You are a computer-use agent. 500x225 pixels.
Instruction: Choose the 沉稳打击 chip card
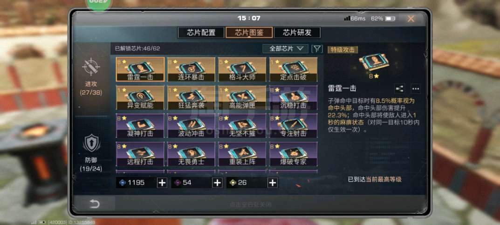coord(294,97)
